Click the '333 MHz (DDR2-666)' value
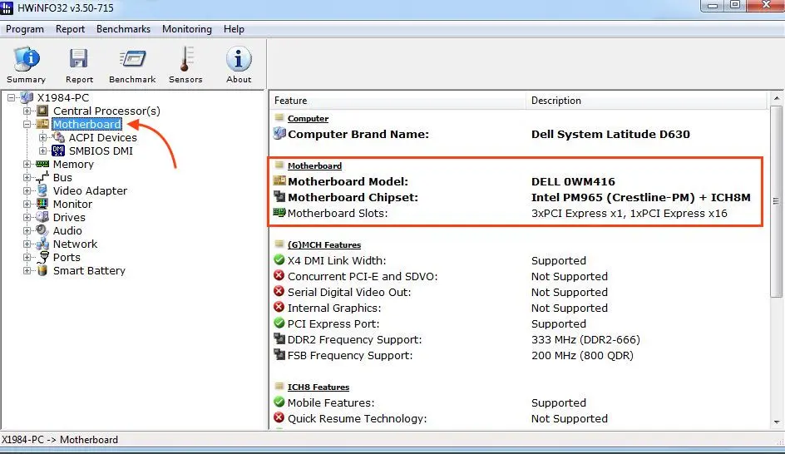Image resolution: width=785 pixels, height=454 pixels. [x=585, y=339]
